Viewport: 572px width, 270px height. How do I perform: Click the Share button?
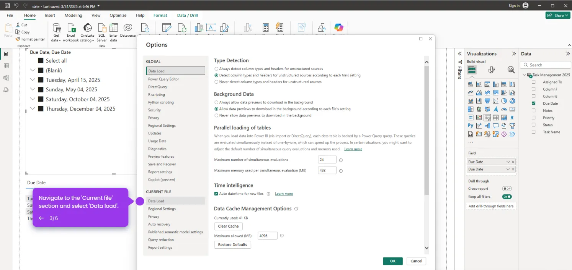tap(558, 15)
